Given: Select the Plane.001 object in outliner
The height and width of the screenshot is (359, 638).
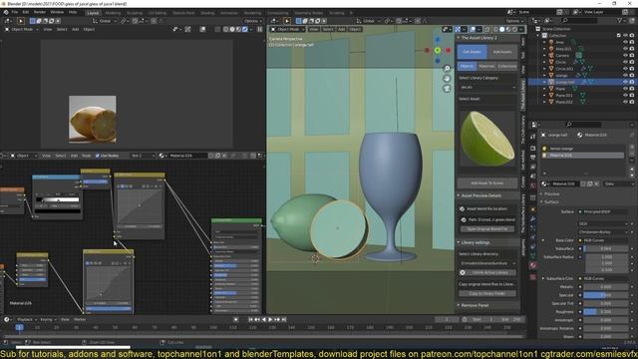Looking at the screenshot, I should [x=564, y=96].
